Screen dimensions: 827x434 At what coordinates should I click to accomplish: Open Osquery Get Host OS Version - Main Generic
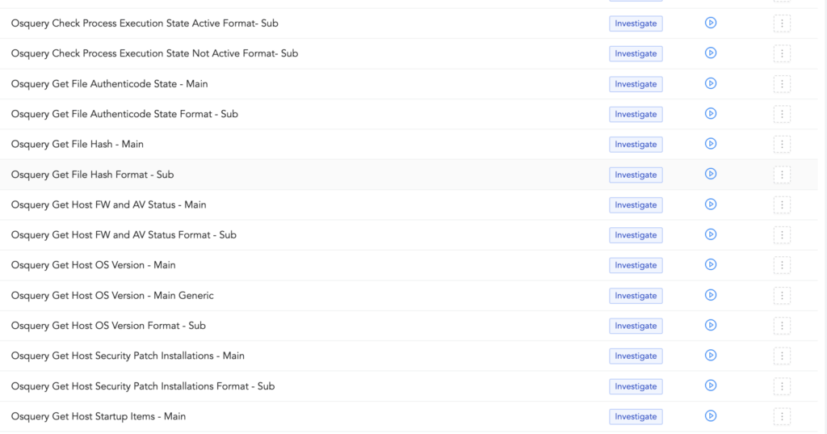point(112,296)
